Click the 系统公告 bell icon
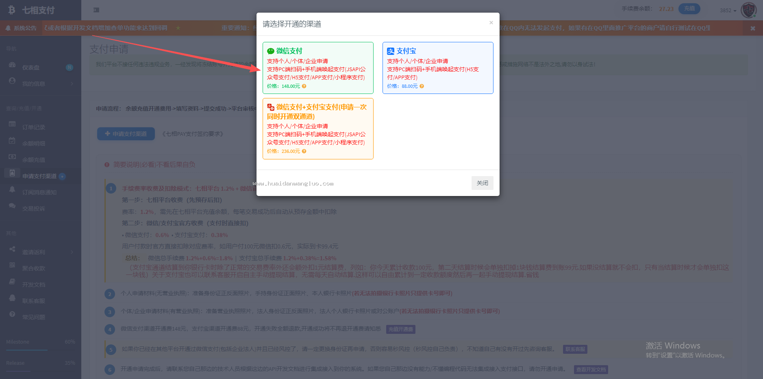763x379 pixels. click(8, 28)
